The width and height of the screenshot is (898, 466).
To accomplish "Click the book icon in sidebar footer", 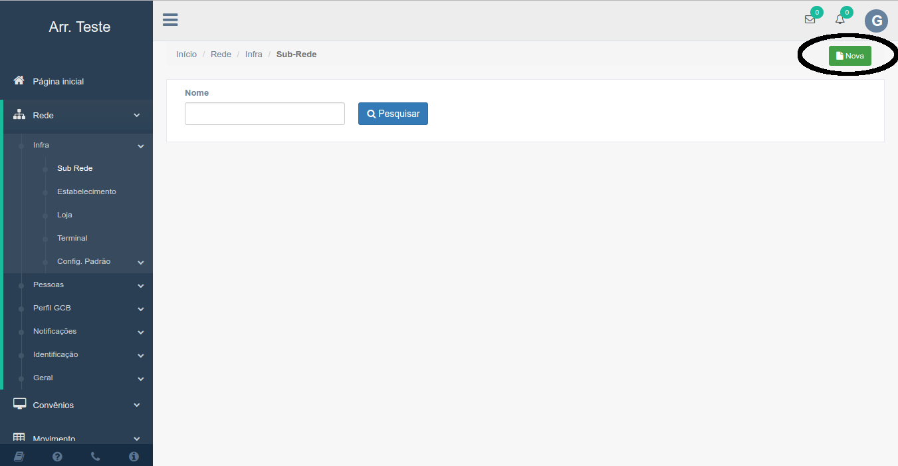I will [19, 456].
